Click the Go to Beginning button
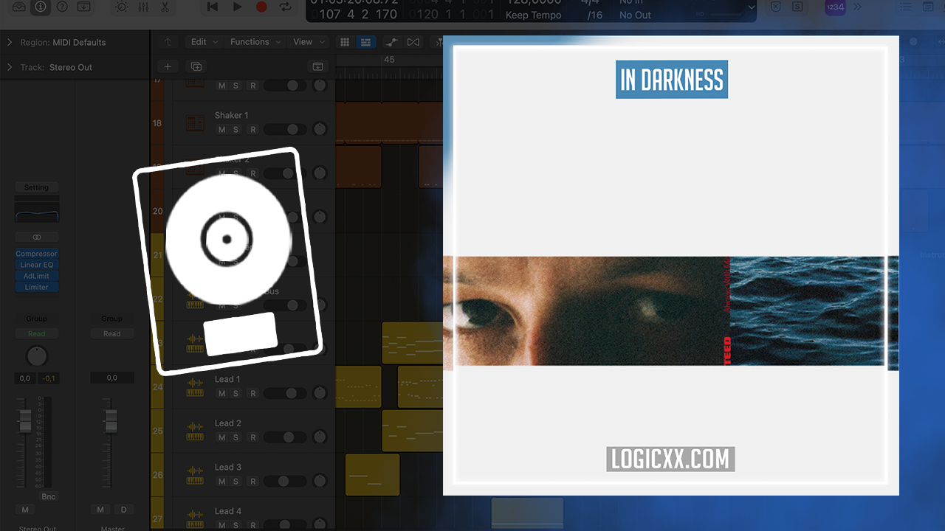Viewport: 945px width, 531px height. (x=213, y=7)
